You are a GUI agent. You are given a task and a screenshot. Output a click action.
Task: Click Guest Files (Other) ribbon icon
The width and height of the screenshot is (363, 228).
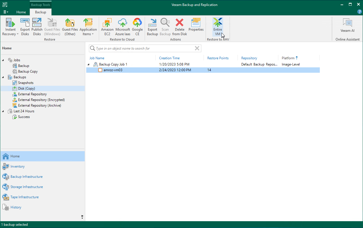(x=70, y=27)
